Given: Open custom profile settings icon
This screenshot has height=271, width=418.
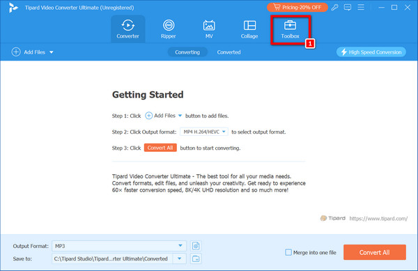Looking at the screenshot, I should [x=196, y=246].
